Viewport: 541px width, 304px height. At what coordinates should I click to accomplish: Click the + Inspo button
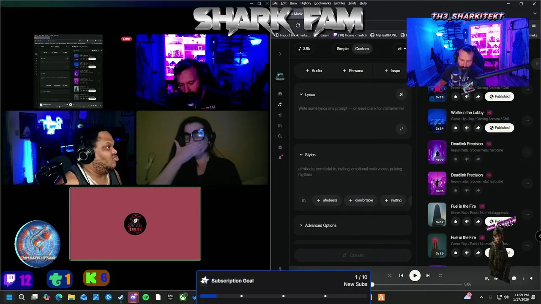click(392, 71)
